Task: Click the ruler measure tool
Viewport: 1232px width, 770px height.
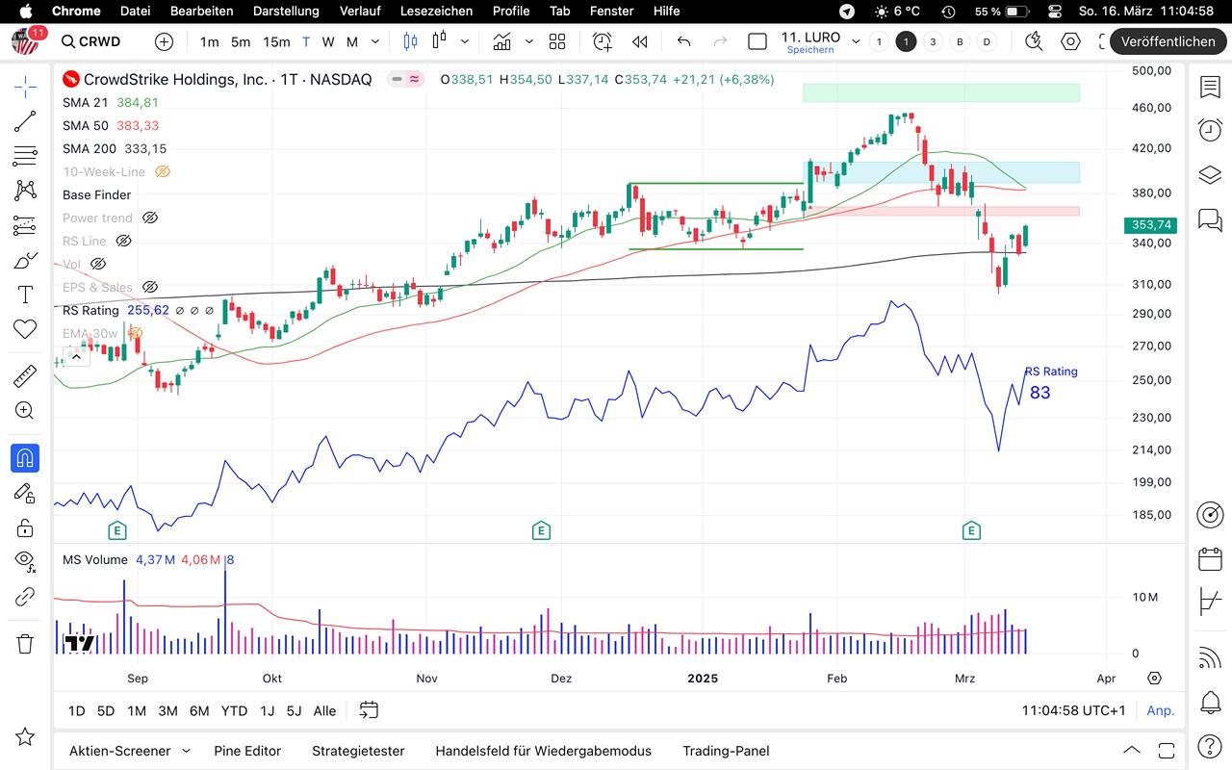Action: tap(25, 376)
